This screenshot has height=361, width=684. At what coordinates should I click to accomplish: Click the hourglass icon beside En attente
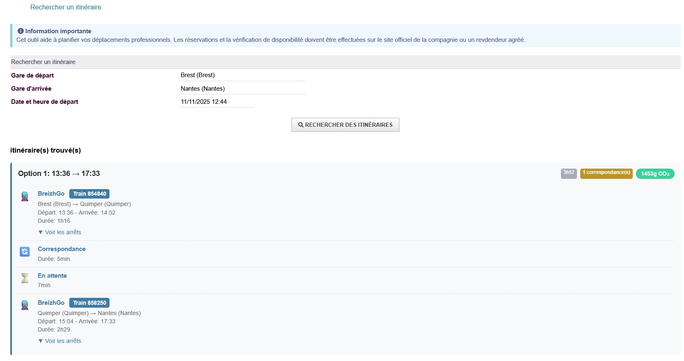click(25, 278)
